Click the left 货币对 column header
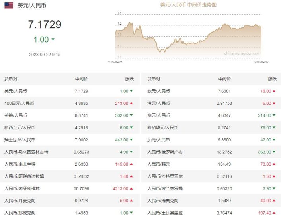The width and height of the screenshot is (281, 215). [11, 79]
